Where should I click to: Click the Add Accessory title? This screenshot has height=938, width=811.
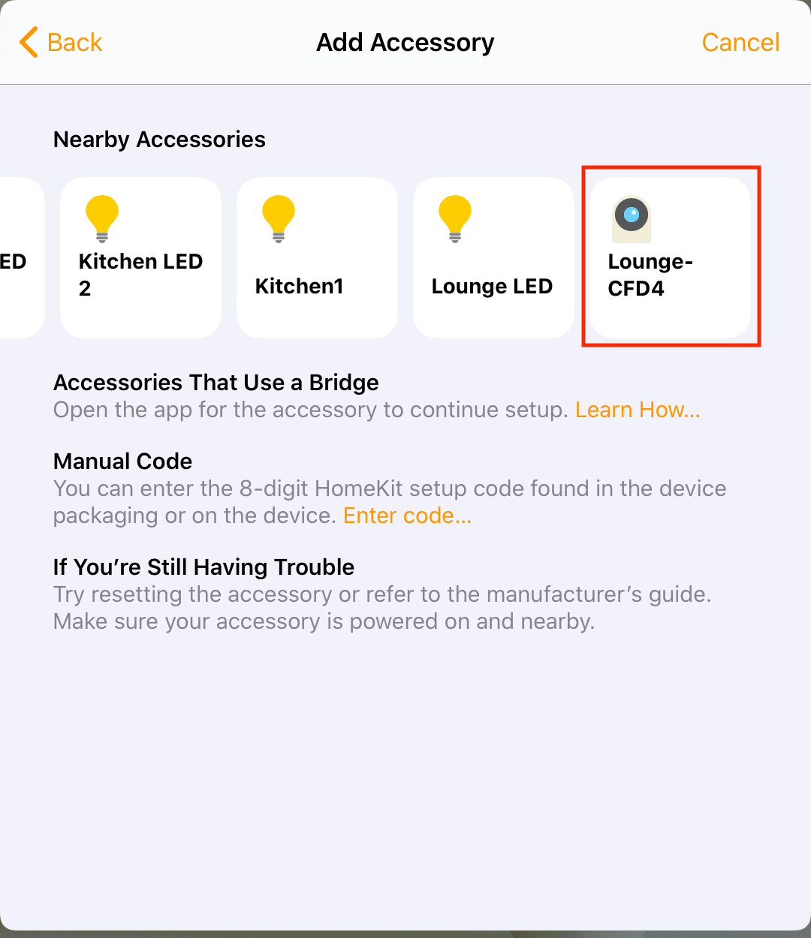[405, 43]
